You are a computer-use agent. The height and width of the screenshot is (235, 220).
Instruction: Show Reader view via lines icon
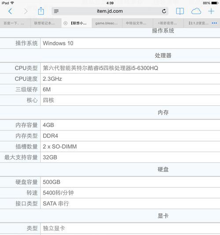(56, 11)
